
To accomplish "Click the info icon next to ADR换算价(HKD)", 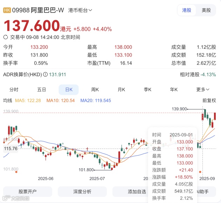I will point(45,74).
